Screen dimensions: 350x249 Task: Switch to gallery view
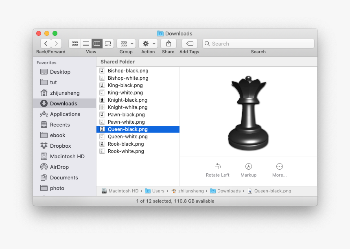(x=107, y=44)
